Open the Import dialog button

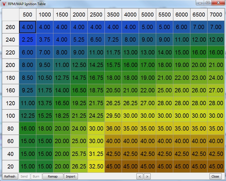[71, 176]
